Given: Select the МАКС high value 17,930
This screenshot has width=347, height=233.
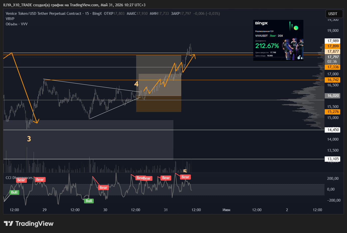Looking at the screenshot, I should click(142, 14).
